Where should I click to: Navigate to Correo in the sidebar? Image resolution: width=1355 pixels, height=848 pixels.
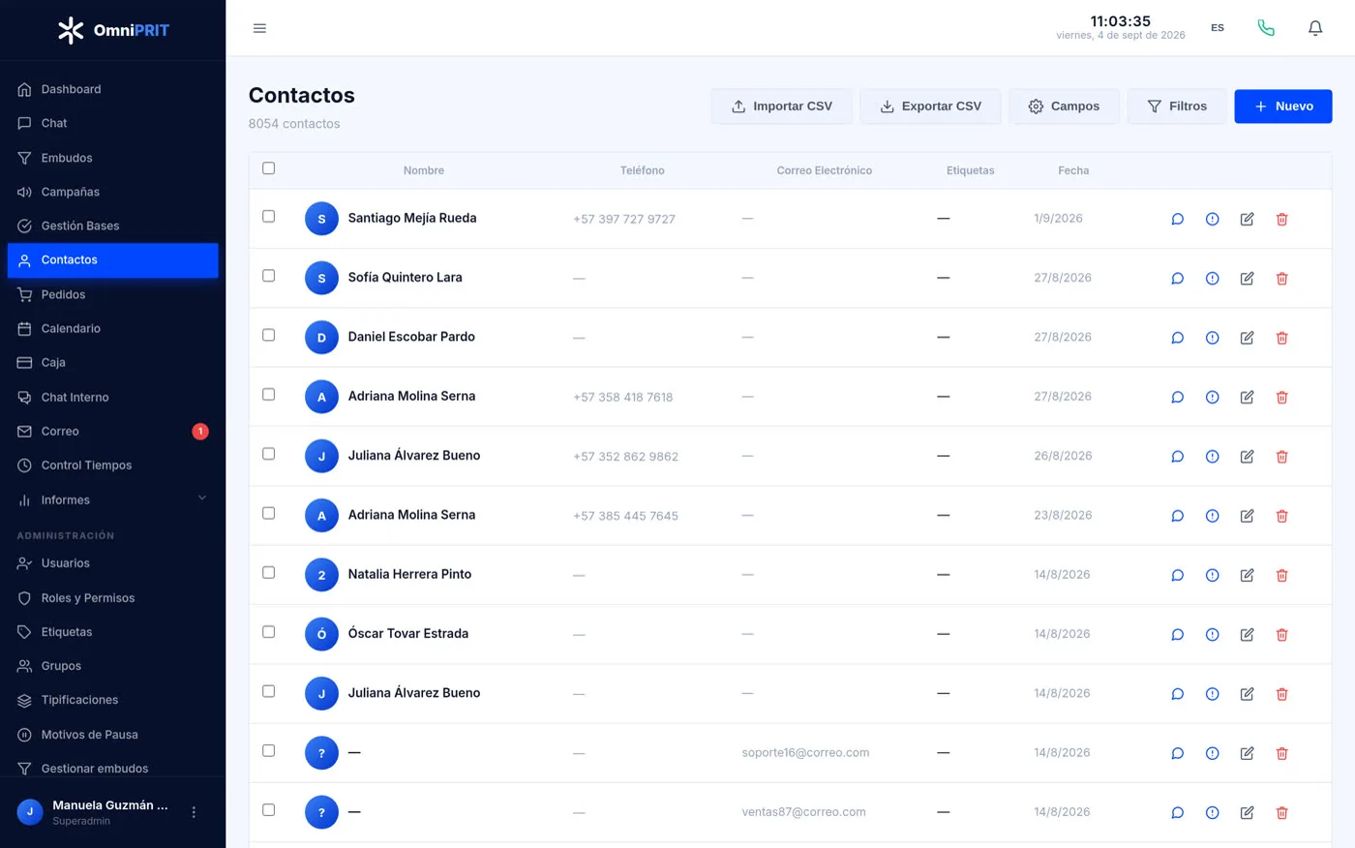pyautogui.click(x=112, y=432)
